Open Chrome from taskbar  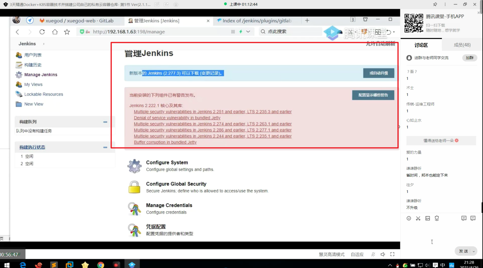coord(101,265)
